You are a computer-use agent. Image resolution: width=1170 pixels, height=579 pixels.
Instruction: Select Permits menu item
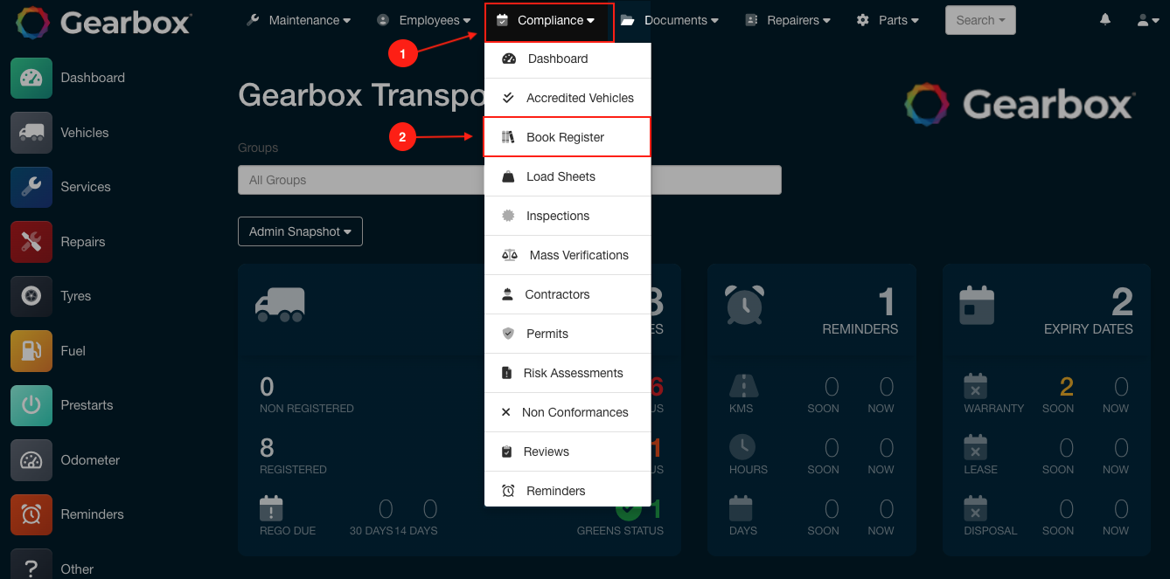tap(568, 334)
